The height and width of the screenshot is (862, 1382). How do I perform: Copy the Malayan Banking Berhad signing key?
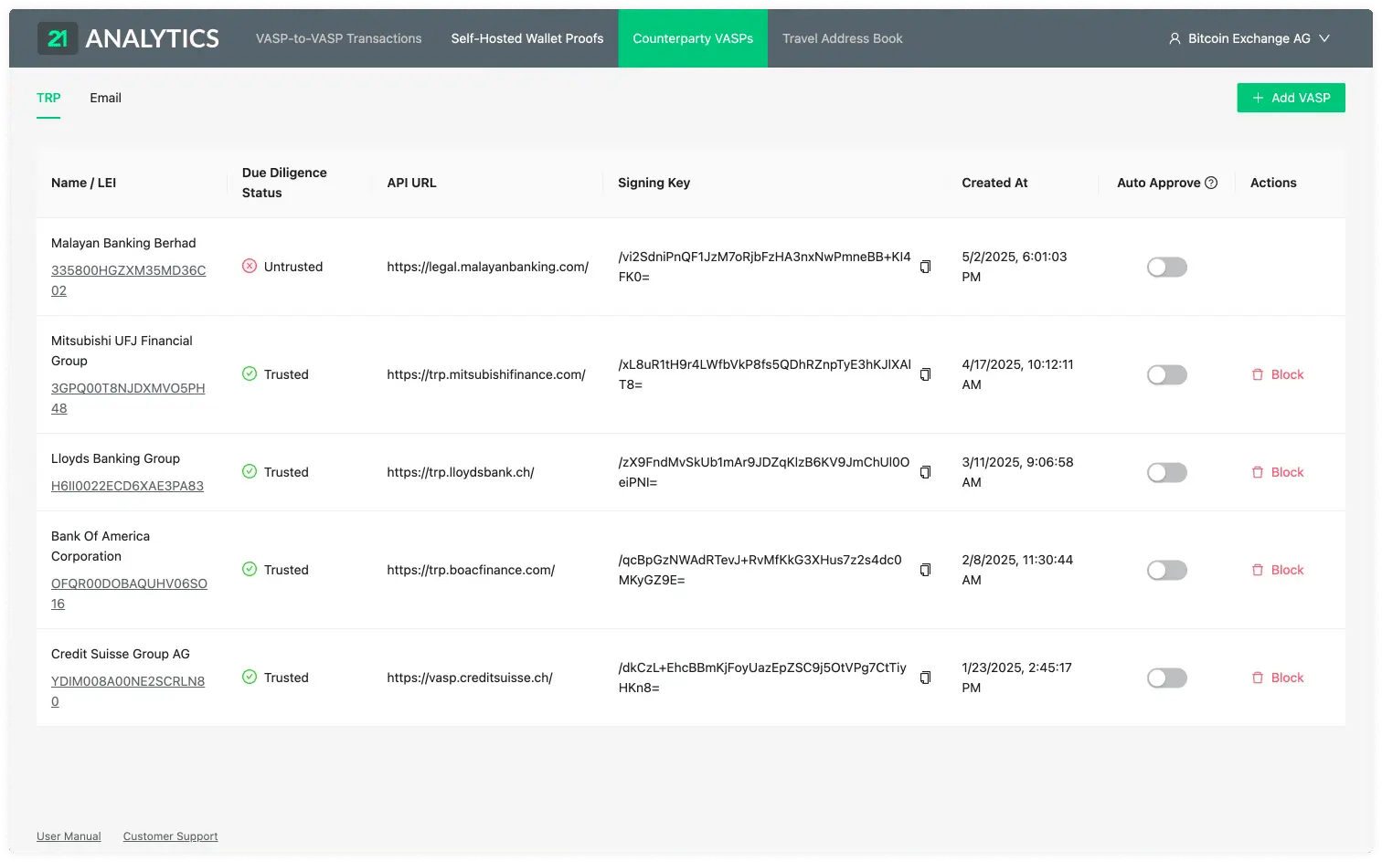tap(925, 267)
